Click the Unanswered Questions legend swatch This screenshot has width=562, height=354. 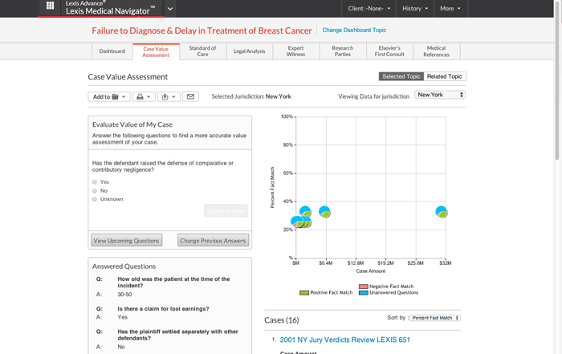pos(364,293)
